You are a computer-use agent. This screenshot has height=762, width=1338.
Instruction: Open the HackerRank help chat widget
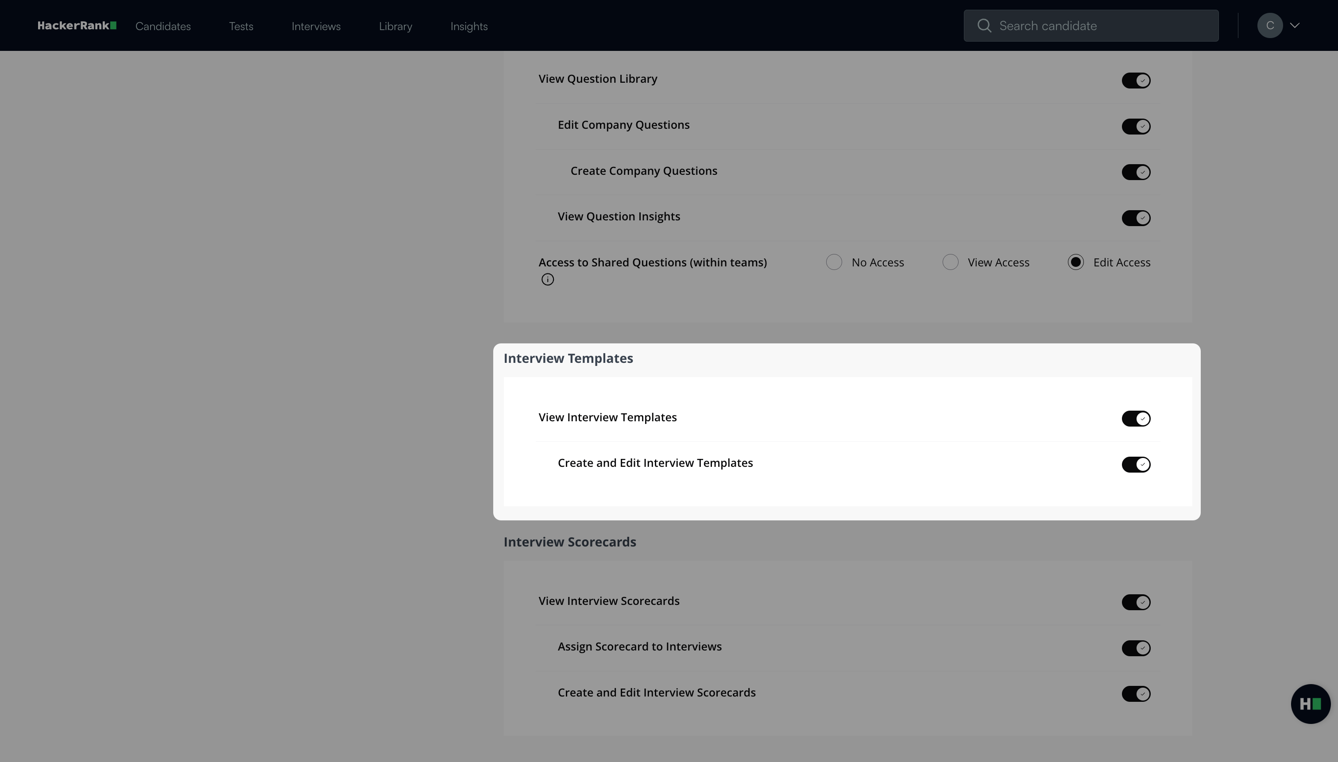tap(1310, 704)
